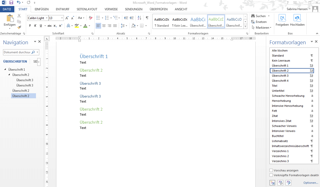Click the New Style icon at pane bottom
Viewport: 320px width, 187px height.
coord(272,183)
